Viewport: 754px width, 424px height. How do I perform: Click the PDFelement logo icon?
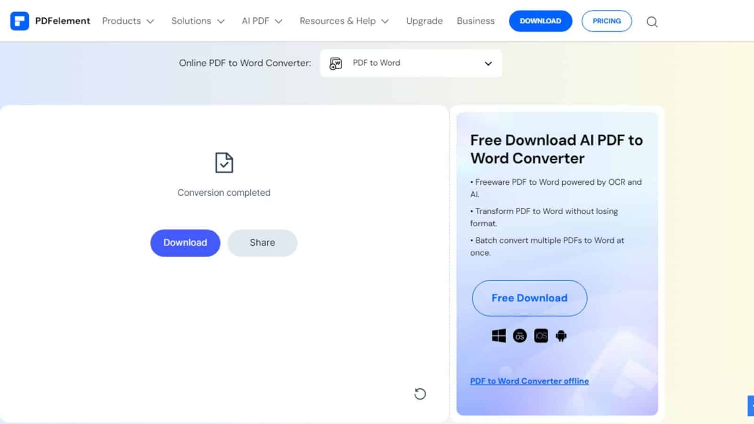point(19,21)
